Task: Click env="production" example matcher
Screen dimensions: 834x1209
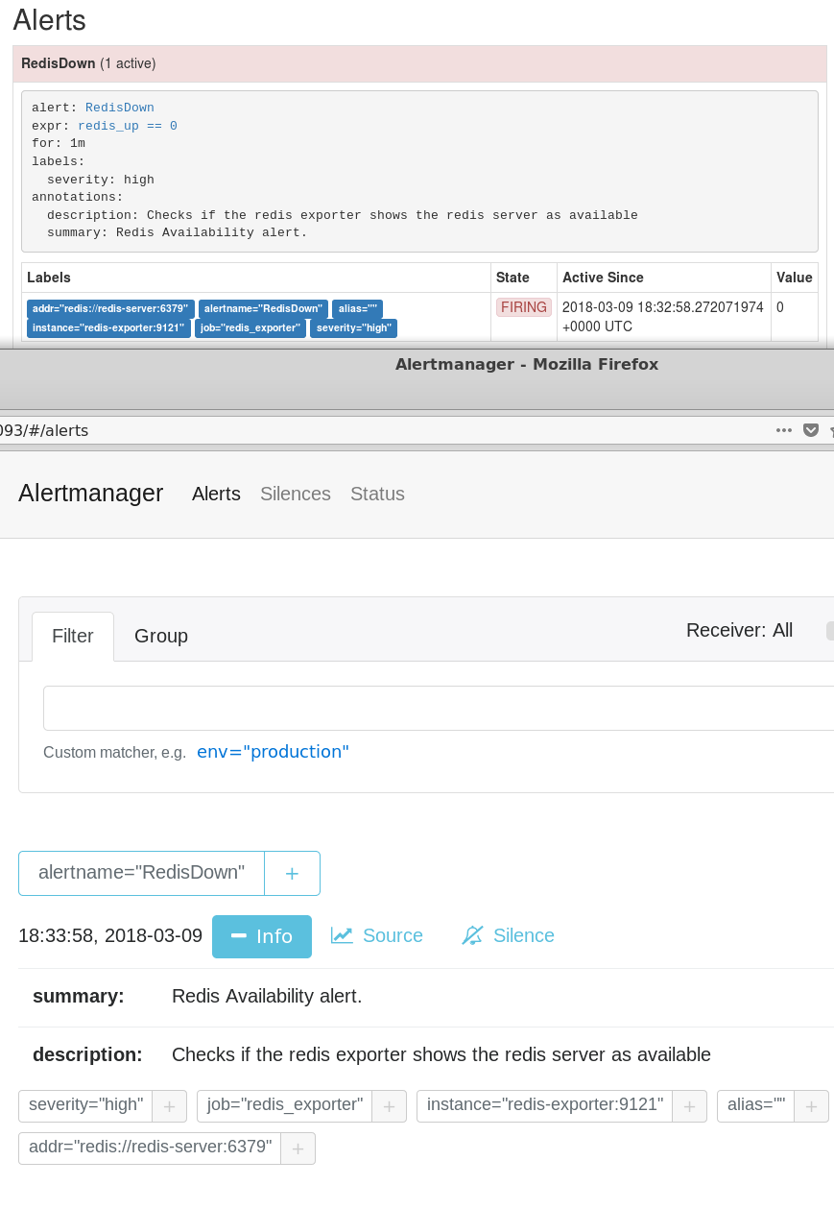Action: [273, 752]
